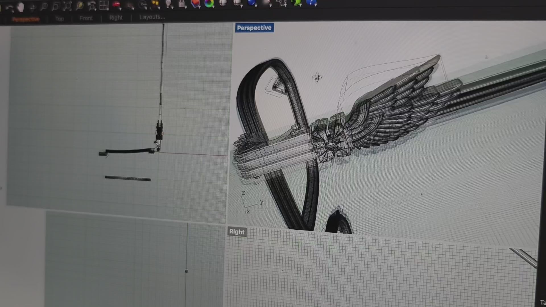Open the rainbow color wheel icon
Image resolution: width=546 pixels, height=307 pixels.
[209, 3]
